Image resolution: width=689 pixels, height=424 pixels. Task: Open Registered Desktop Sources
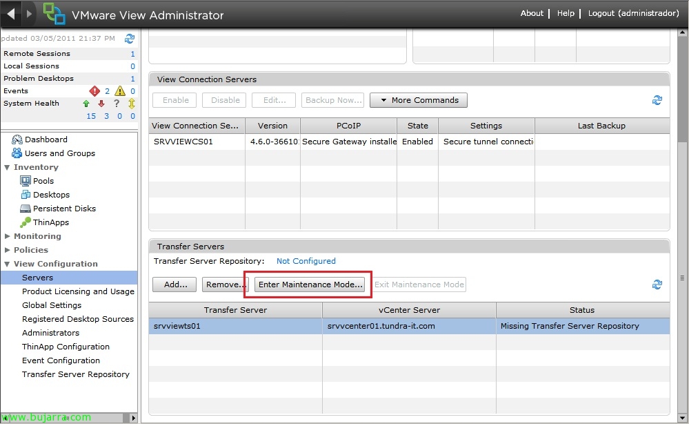point(78,319)
